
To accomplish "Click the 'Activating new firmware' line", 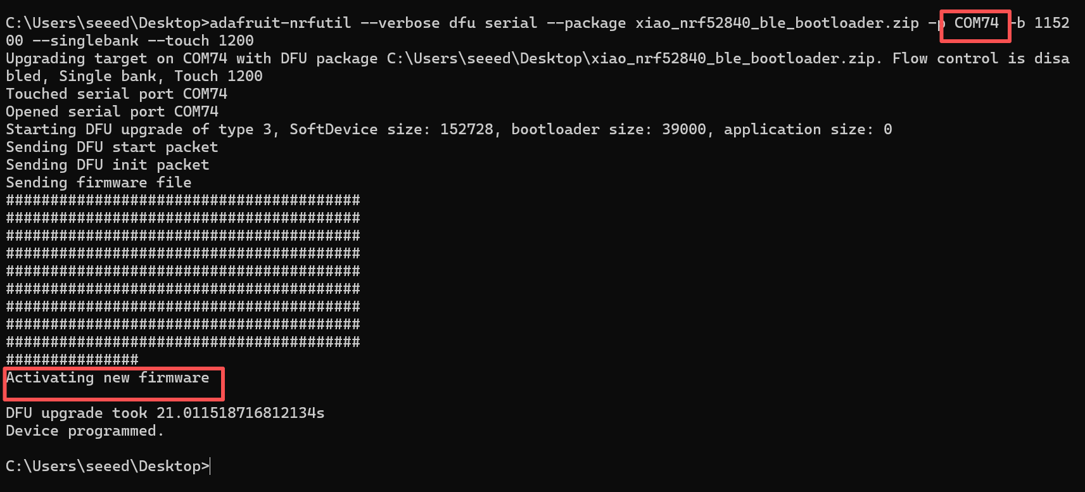I will (108, 378).
